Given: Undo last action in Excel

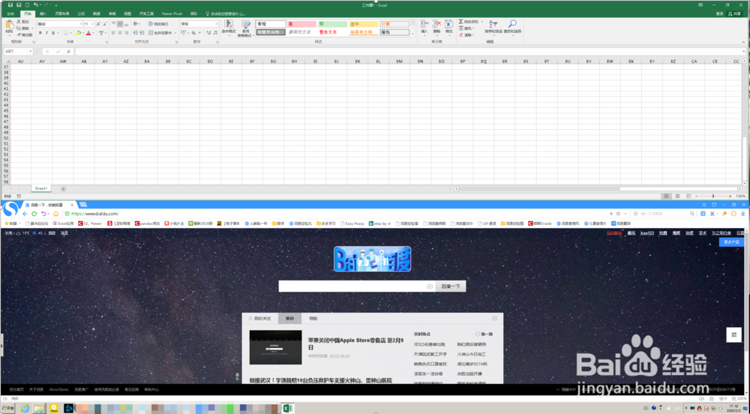Looking at the screenshot, I should pos(36,4).
